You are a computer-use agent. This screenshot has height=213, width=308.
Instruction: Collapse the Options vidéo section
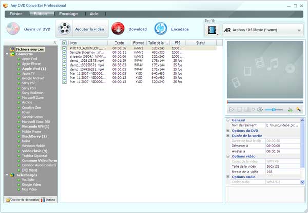coord(228,156)
